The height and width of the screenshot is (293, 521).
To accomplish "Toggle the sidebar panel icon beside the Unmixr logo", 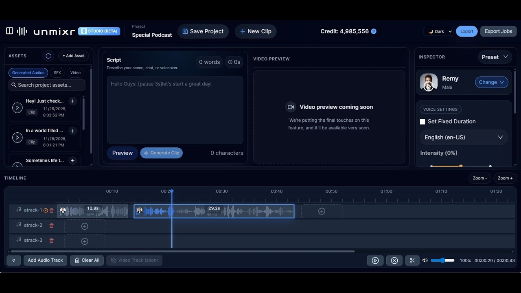I will tap(9, 31).
